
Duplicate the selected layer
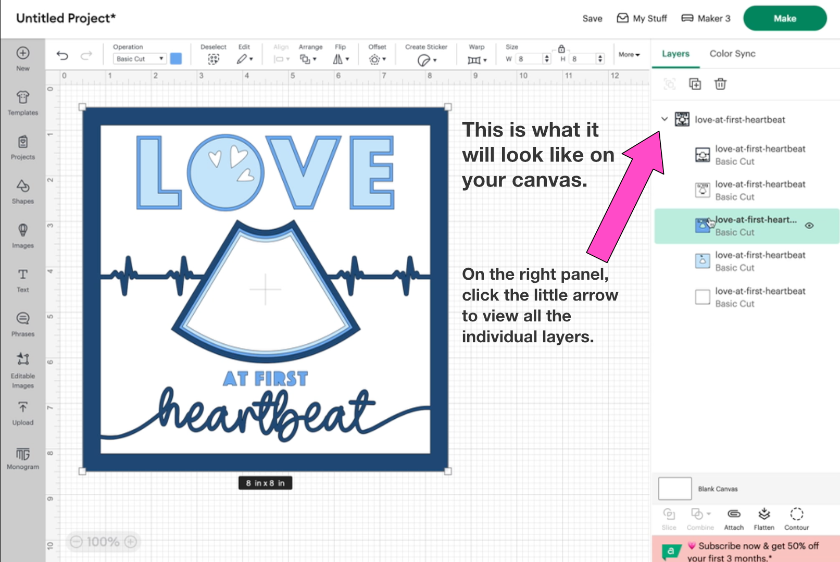click(x=695, y=84)
